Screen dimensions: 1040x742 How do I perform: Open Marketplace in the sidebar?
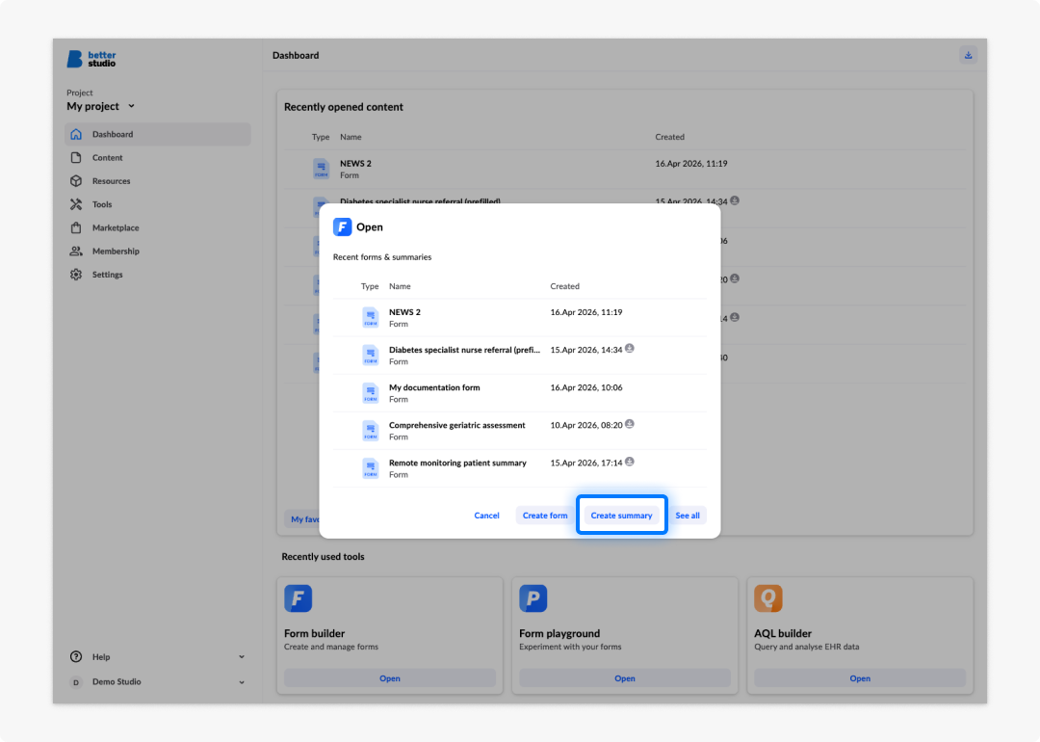(158, 227)
